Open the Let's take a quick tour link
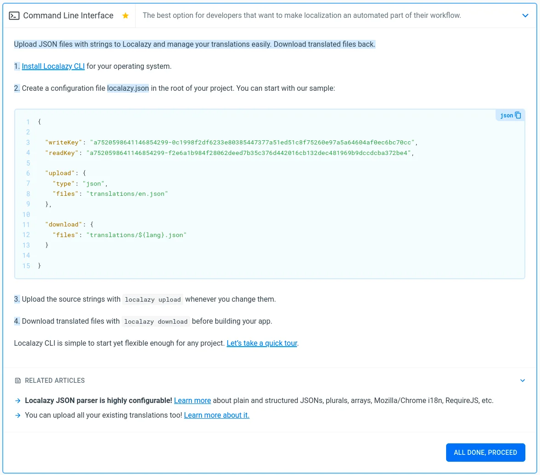 262,343
